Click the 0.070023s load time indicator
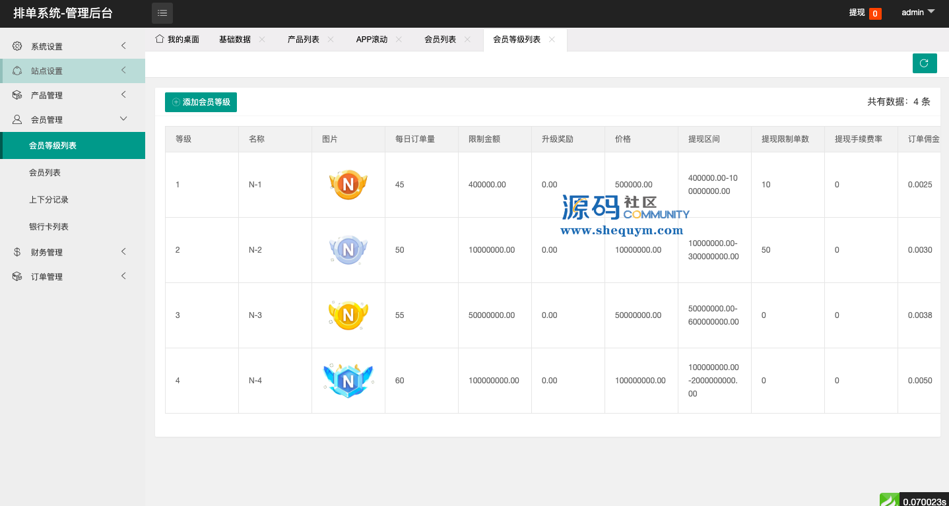Viewport: 949px width, 506px height. [x=924, y=501]
